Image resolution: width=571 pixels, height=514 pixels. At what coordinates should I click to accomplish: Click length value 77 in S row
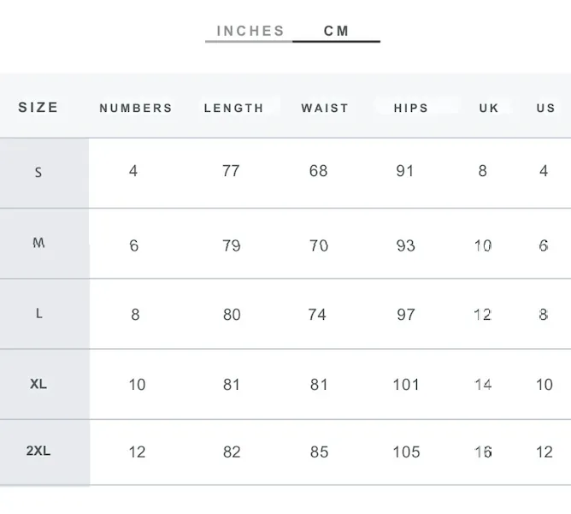click(x=231, y=171)
